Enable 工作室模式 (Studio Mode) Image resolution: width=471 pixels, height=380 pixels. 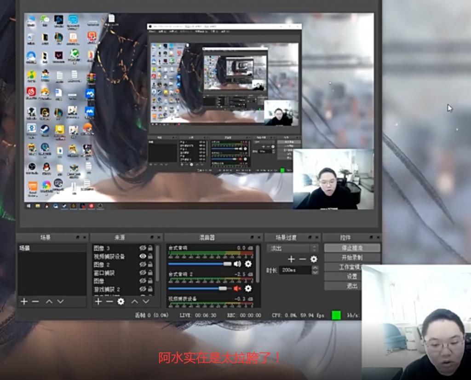coord(343,267)
